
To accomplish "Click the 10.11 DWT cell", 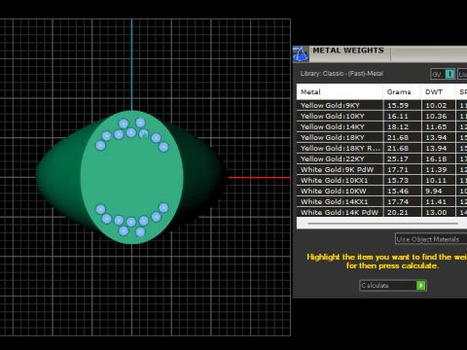I will [439, 180].
